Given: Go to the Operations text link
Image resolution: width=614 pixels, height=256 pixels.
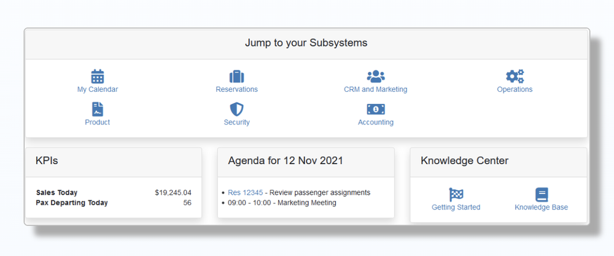Looking at the screenshot, I should tap(515, 89).
